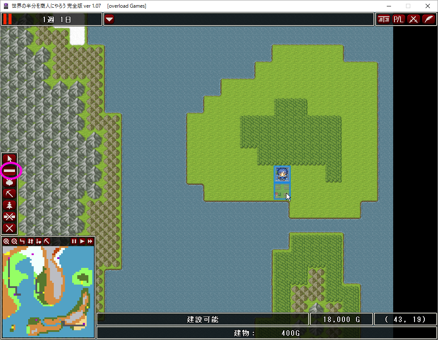Set game speed to fast forward

coord(90,241)
